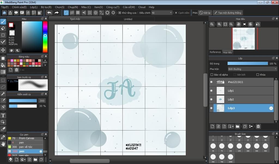Choose the Bucket fill tool
This screenshot has height=164, width=279.
click(x=3, y=65)
